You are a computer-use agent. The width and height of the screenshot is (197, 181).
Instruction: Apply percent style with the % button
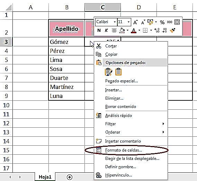pos(162,22)
